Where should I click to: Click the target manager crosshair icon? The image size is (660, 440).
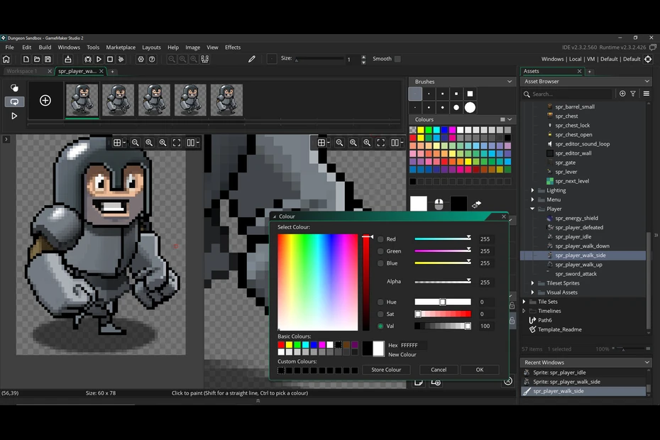click(x=648, y=60)
